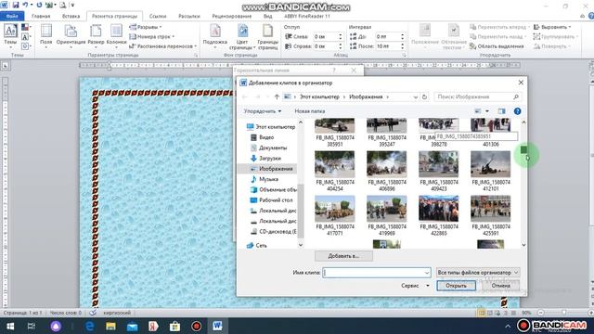
Task: Switch to the Mailings (Рассылки) tab
Action: click(x=189, y=17)
